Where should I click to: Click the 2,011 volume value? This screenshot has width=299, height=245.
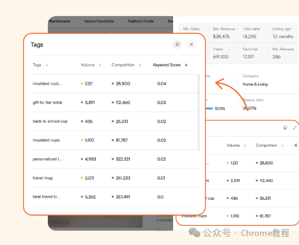point(89,178)
